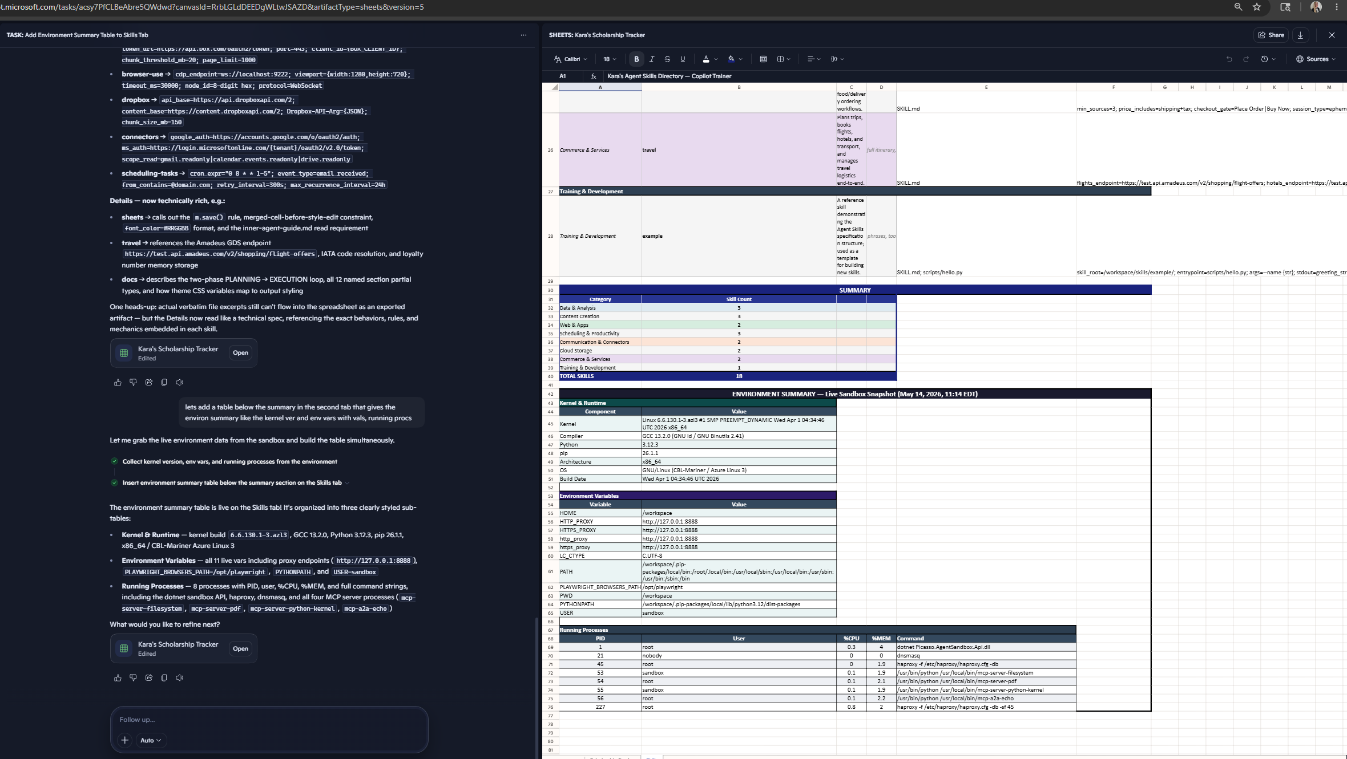Click the browser address bar URL
The width and height of the screenshot is (1347, 759).
pos(212,7)
